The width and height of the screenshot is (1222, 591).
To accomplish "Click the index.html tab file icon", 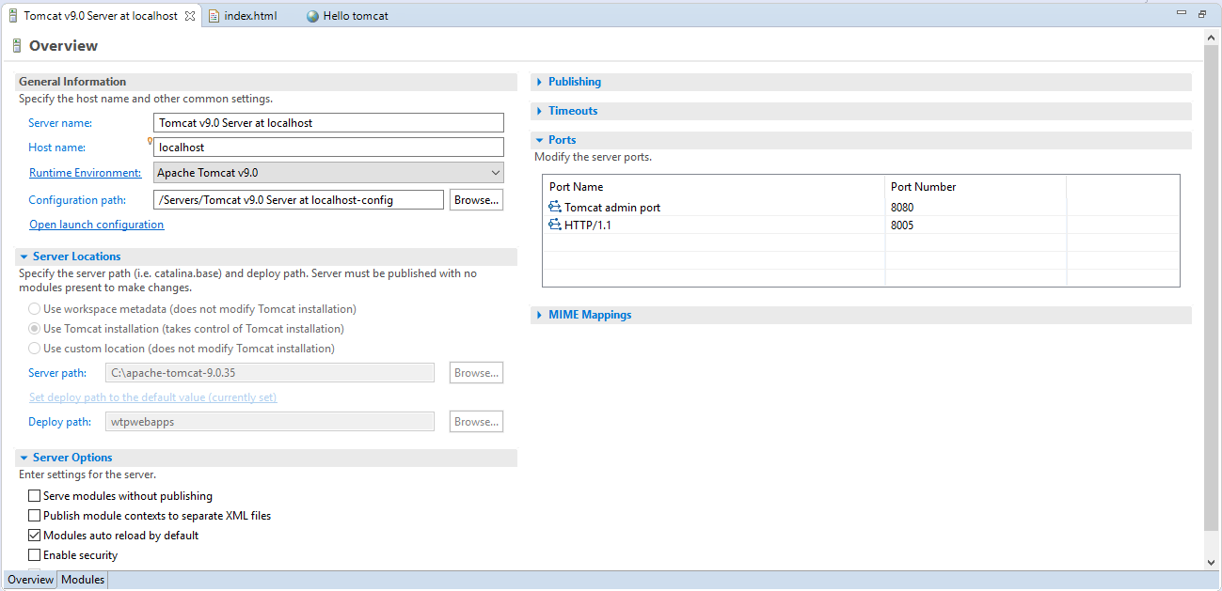I will (x=214, y=16).
